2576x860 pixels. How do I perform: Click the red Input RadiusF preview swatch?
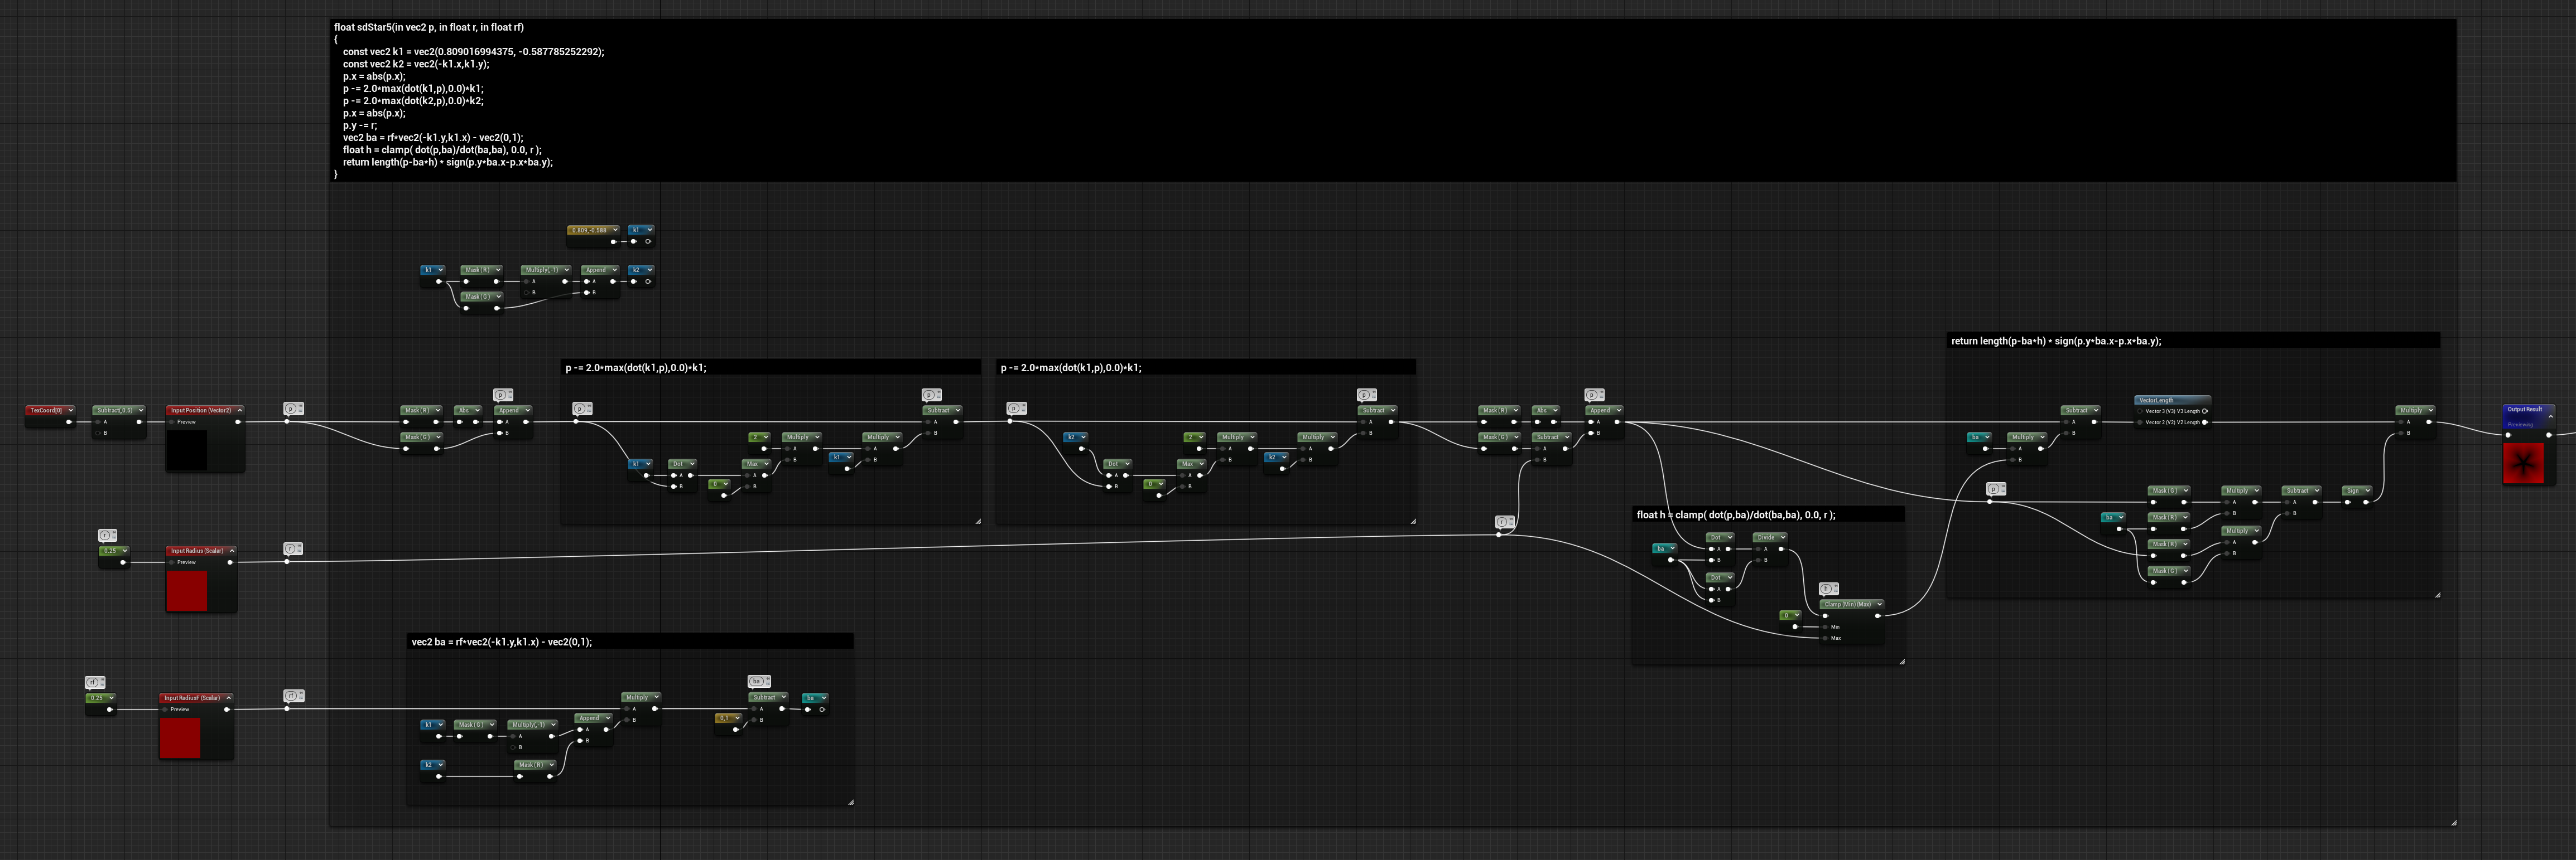coord(180,737)
